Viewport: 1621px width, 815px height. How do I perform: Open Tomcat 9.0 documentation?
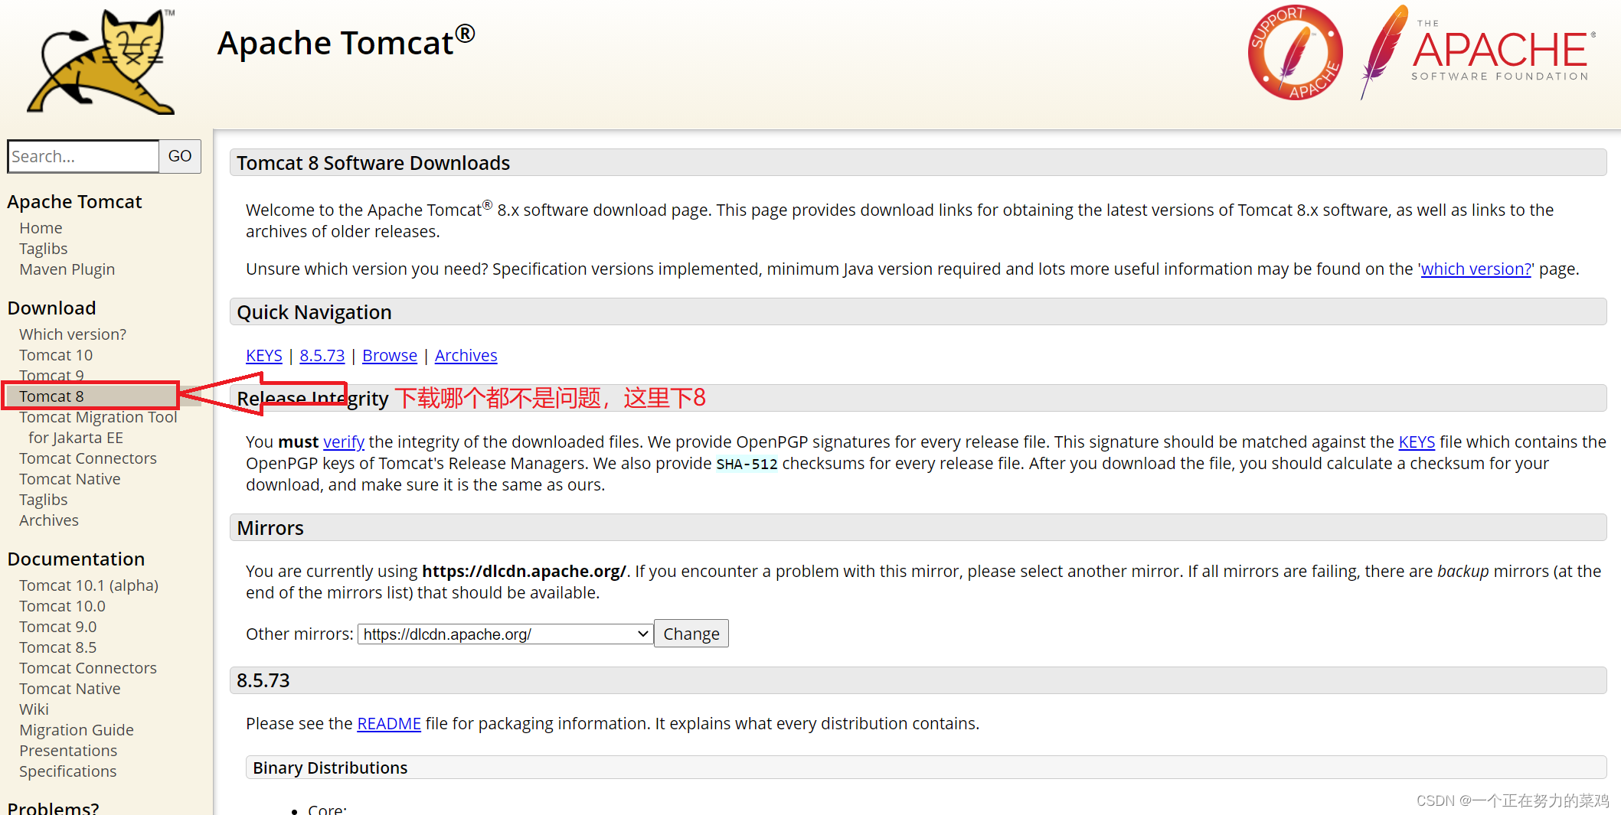click(58, 627)
